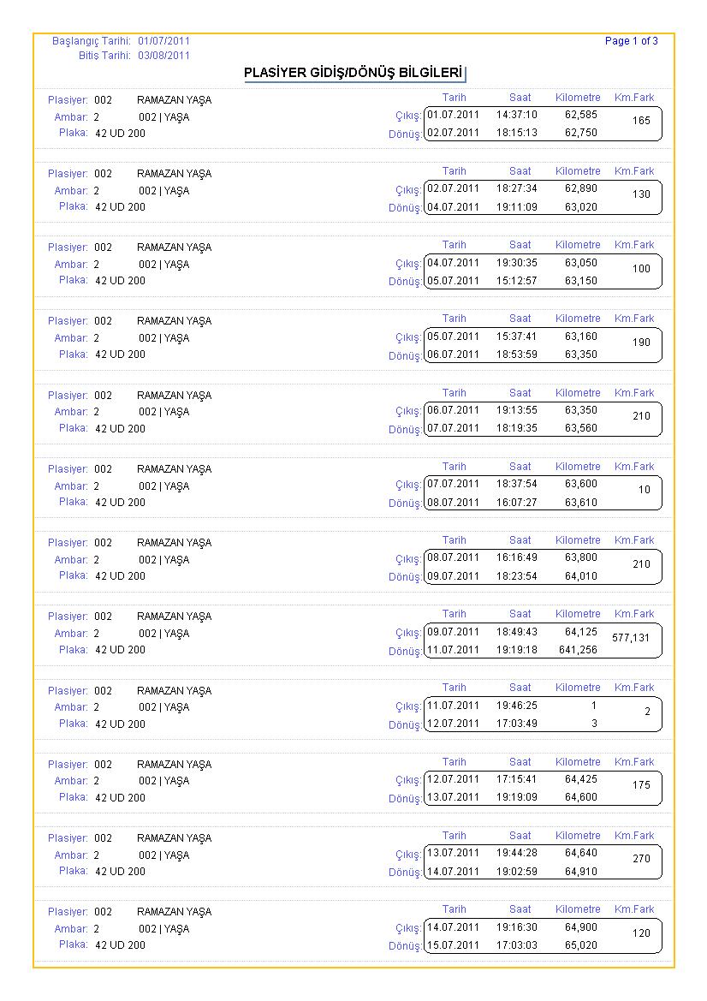707x1001 pixels.
Task: Click departure time 15:37:41
Action: pos(517,337)
